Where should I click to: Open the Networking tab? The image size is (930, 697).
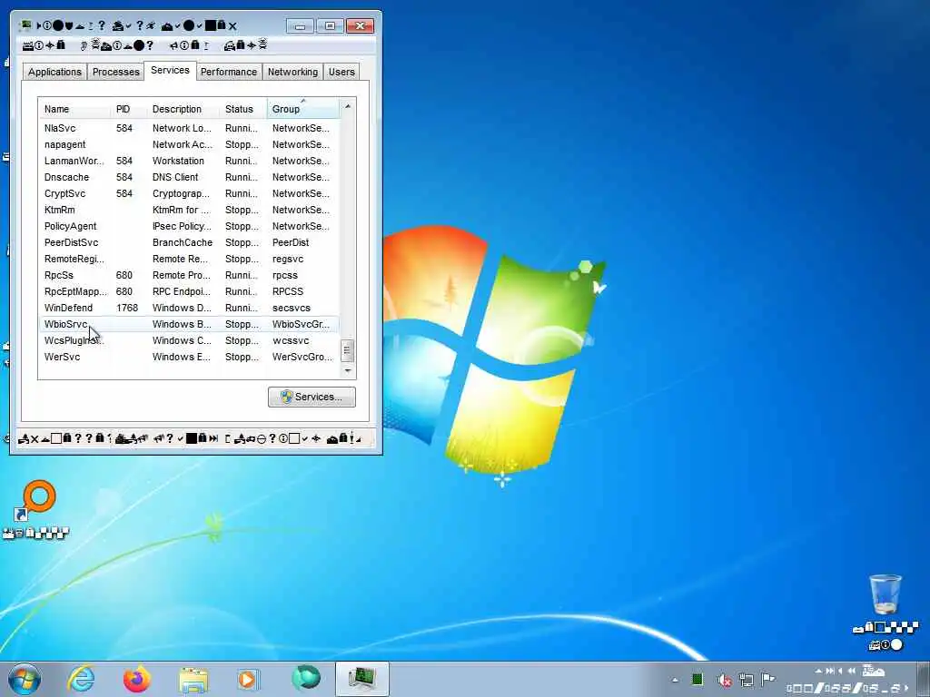pos(292,72)
